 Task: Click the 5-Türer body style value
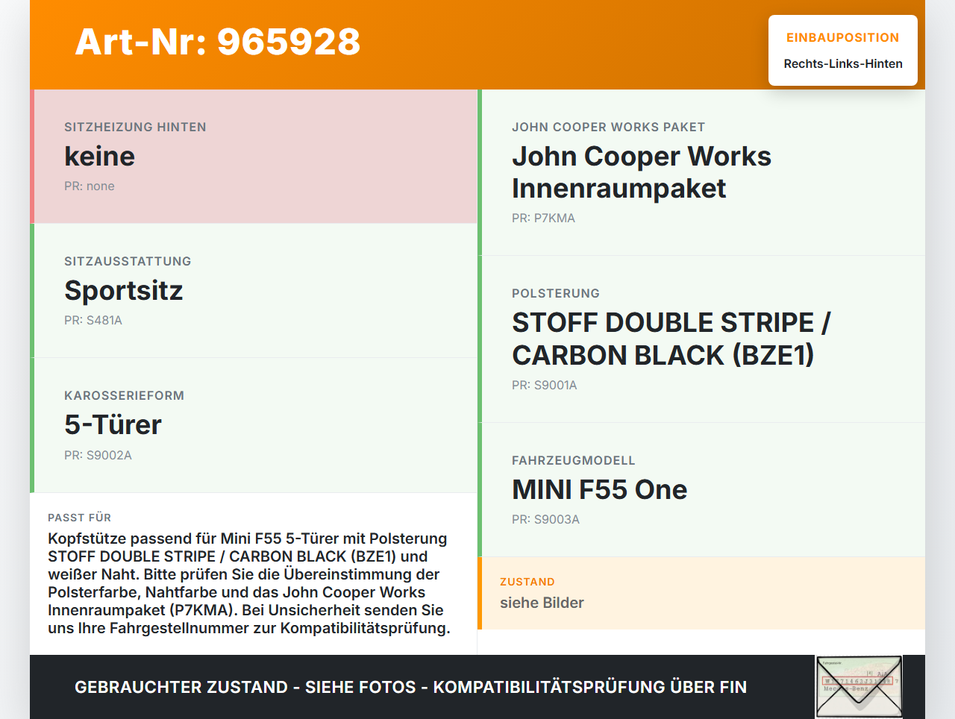point(113,425)
